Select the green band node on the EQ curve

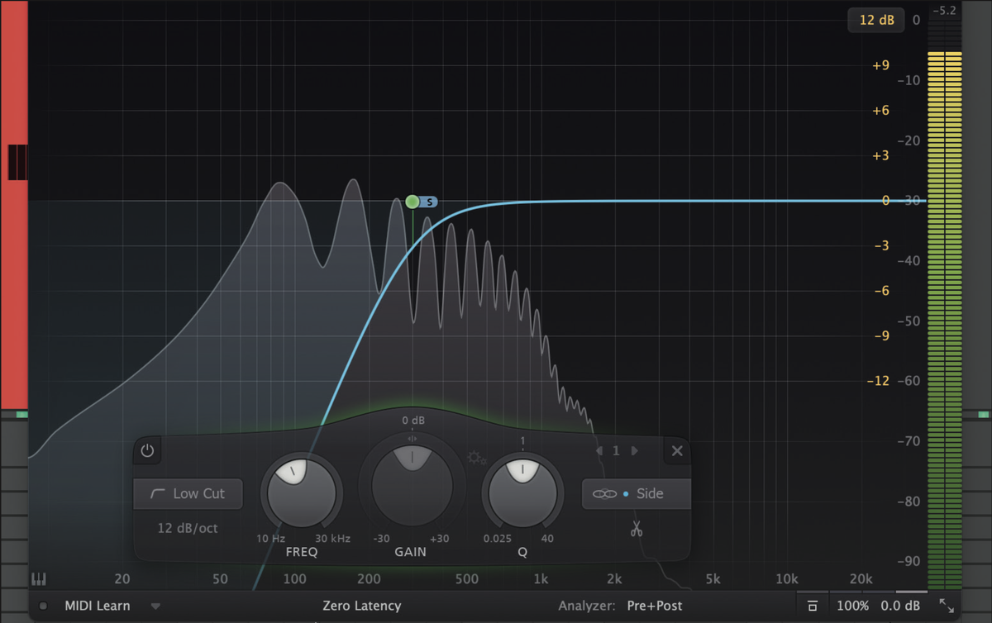(x=411, y=201)
